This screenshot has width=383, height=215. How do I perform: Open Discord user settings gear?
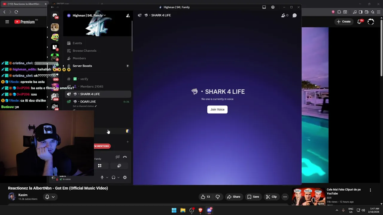125,177
